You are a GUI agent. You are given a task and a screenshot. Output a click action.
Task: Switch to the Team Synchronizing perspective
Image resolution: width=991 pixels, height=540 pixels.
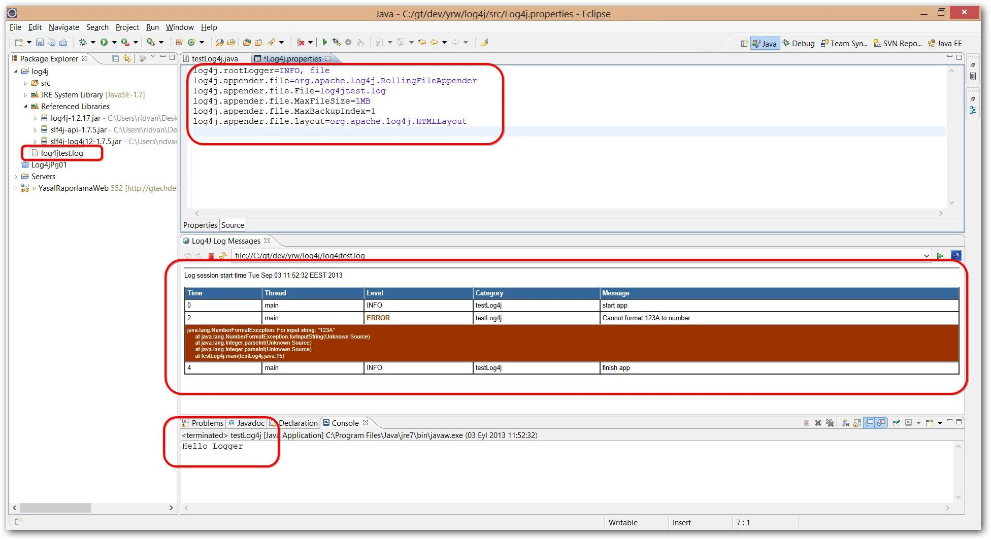844,43
